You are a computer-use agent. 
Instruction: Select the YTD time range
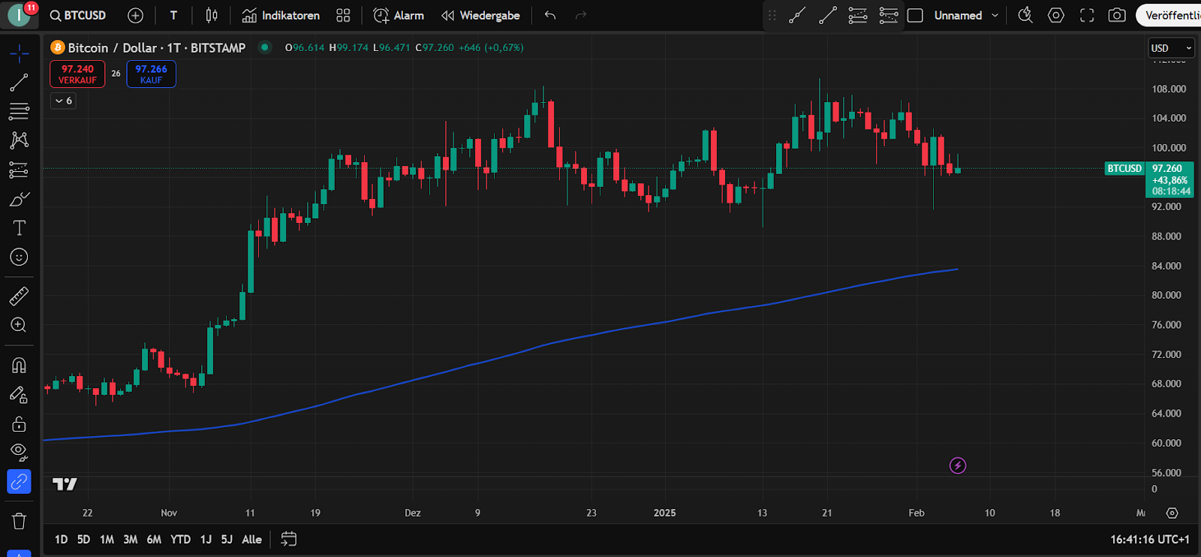tap(180, 539)
